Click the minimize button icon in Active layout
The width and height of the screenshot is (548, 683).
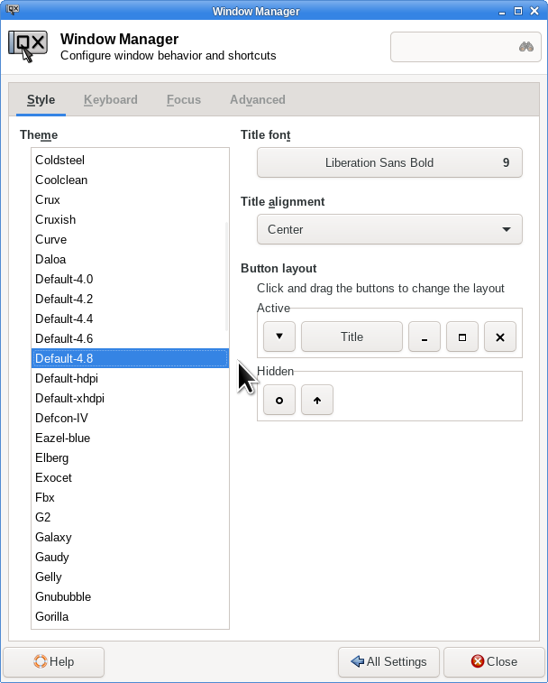(424, 337)
